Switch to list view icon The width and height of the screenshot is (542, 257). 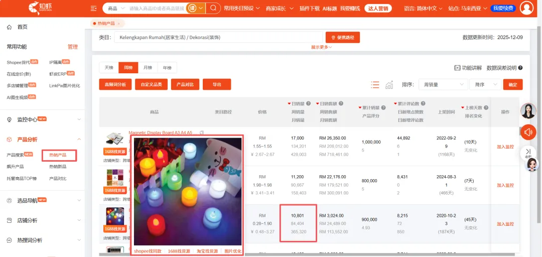pyautogui.click(x=375, y=84)
